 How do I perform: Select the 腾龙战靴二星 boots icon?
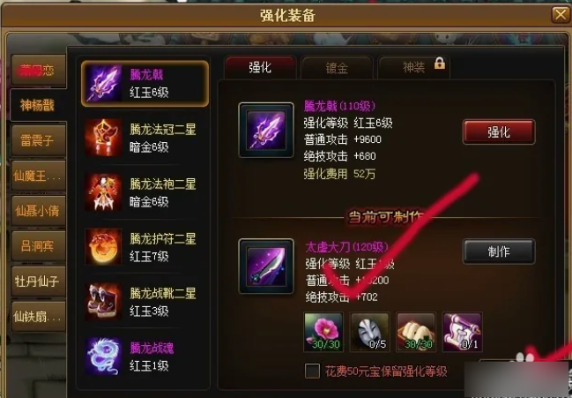pyautogui.click(x=104, y=301)
